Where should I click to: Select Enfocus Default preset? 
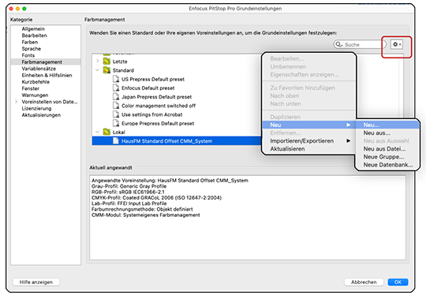point(148,88)
